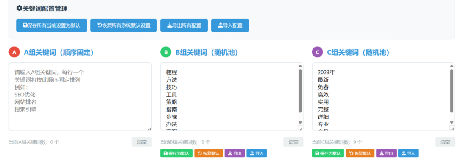Click keyword 免费 in C group
This screenshot has width=458, height=163.
point(323,87)
